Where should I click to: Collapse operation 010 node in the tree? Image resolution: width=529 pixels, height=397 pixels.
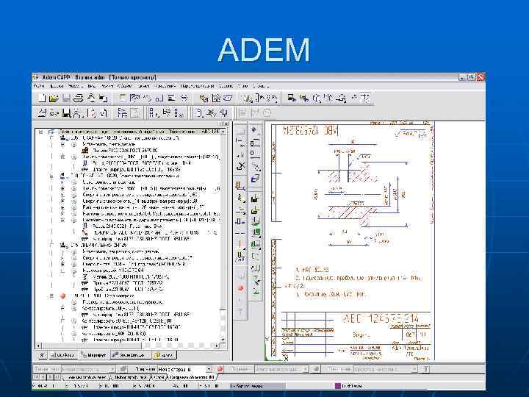click(51, 176)
